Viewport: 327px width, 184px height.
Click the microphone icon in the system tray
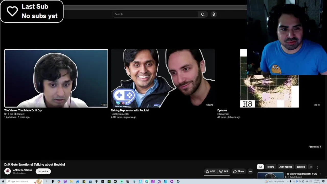click(x=290, y=181)
